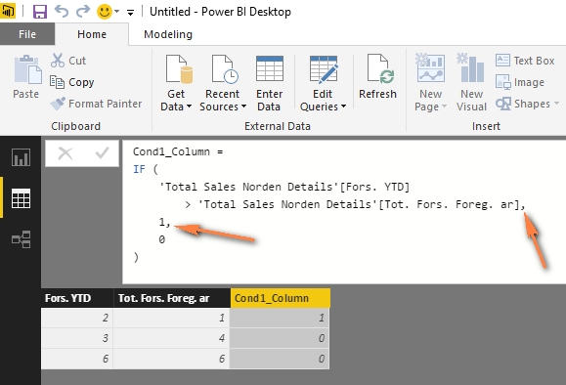Click the Paste button

click(x=26, y=77)
